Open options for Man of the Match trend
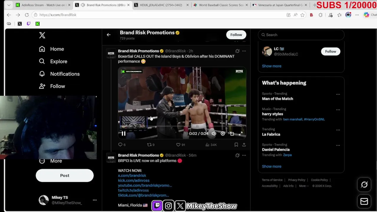 tap(338, 95)
